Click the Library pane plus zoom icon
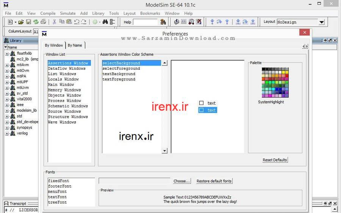Viewport: 341px width, 213px height. click(325, 41)
